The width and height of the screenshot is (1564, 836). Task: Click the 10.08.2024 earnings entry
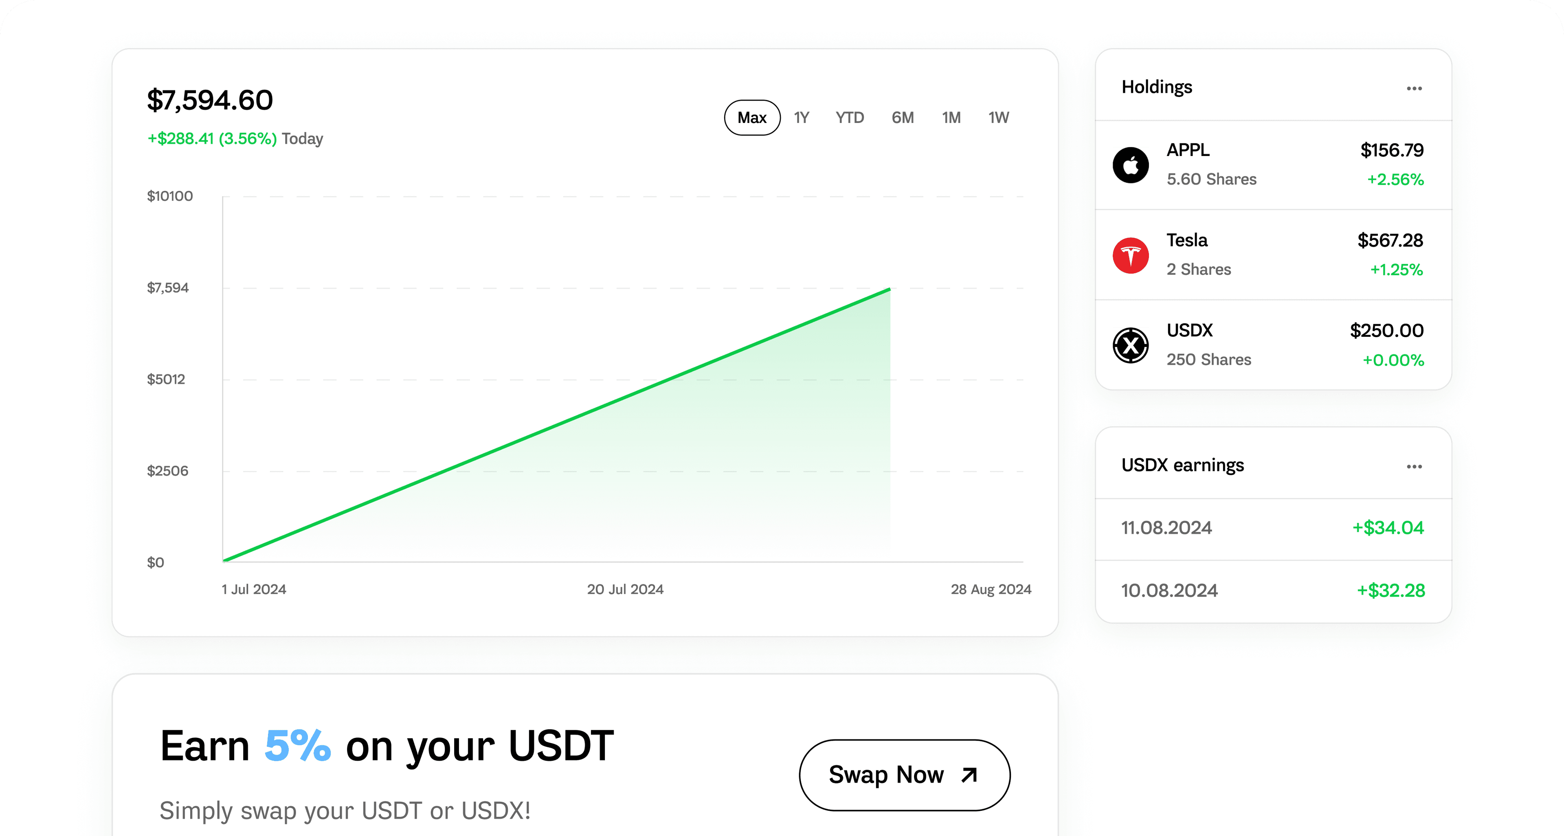pyautogui.click(x=1169, y=590)
